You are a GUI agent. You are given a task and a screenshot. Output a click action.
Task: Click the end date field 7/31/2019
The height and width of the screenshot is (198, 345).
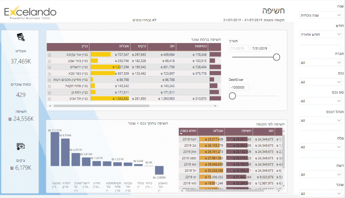click(260, 48)
